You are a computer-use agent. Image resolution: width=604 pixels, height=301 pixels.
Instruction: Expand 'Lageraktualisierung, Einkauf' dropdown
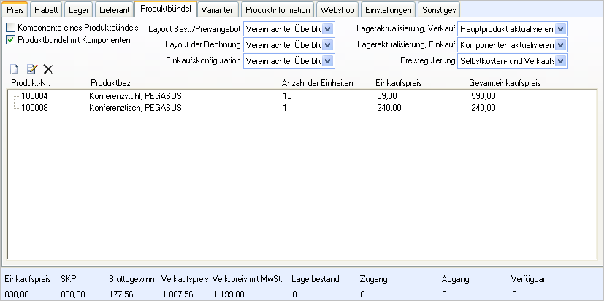tap(560, 45)
